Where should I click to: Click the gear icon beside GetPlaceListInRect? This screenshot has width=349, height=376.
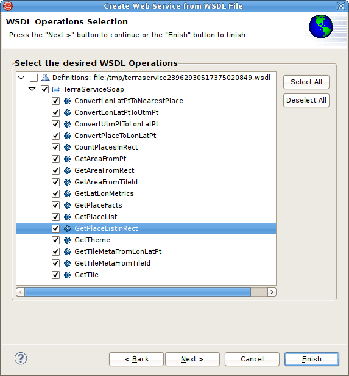tap(67, 228)
